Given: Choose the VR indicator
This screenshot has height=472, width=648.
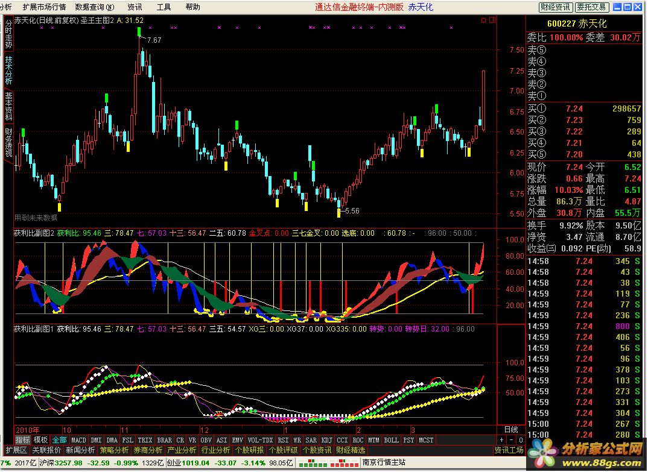Looking at the screenshot, I should tap(192, 440).
